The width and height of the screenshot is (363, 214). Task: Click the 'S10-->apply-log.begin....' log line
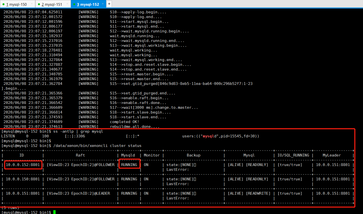pyautogui.click(x=138, y=12)
